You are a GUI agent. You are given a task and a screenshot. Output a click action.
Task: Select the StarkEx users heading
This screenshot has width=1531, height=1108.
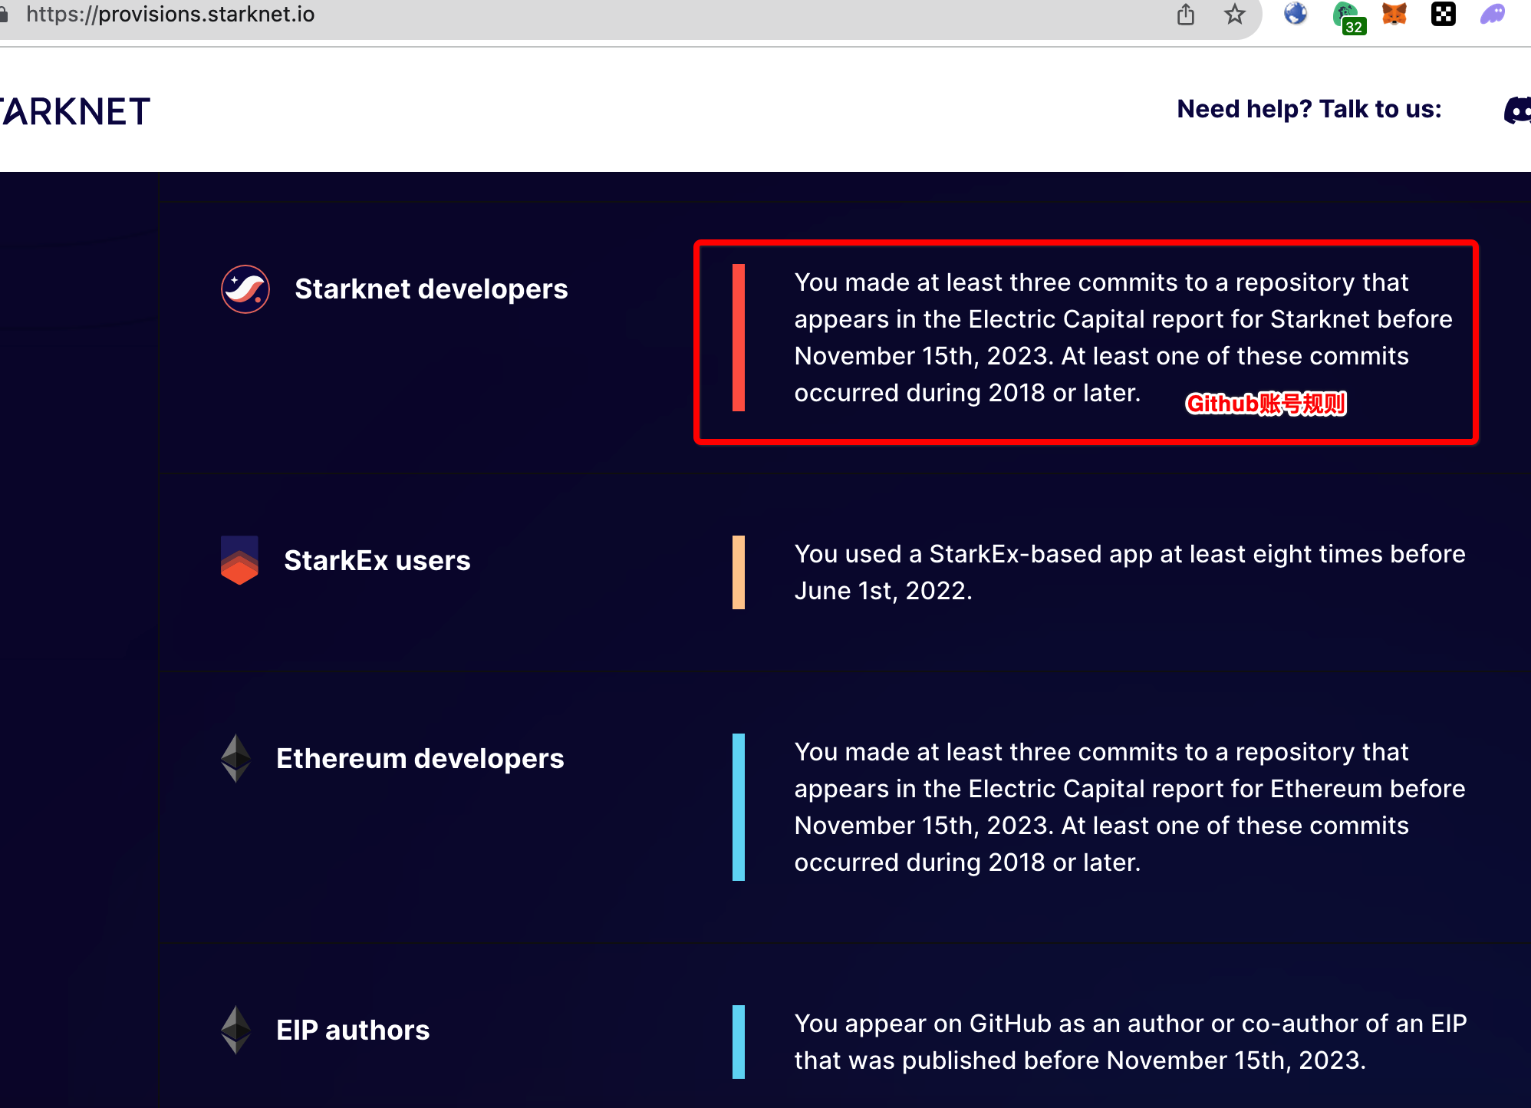[377, 561]
